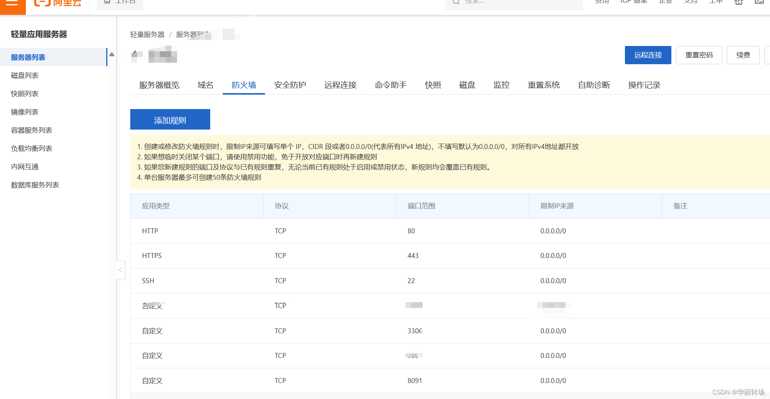This screenshot has height=399, width=770.
Task: Click port 22 in the SSH row
Action: click(x=411, y=281)
